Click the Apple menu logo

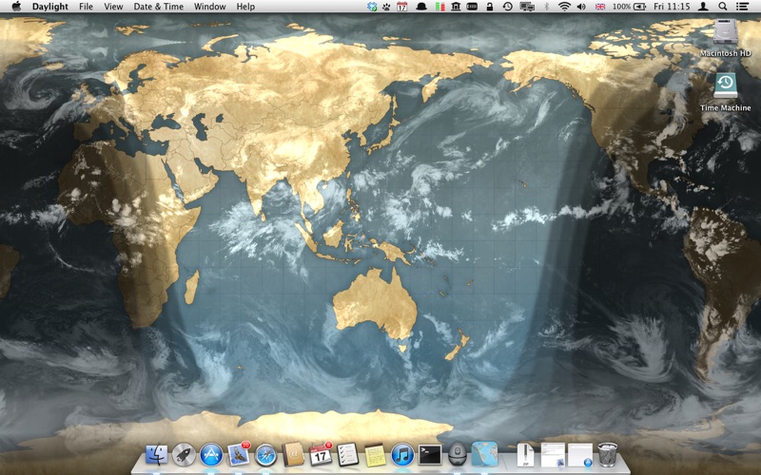point(16,7)
